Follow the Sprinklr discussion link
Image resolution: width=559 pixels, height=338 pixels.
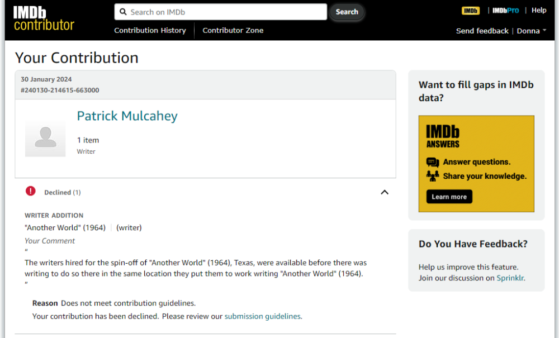click(x=510, y=278)
